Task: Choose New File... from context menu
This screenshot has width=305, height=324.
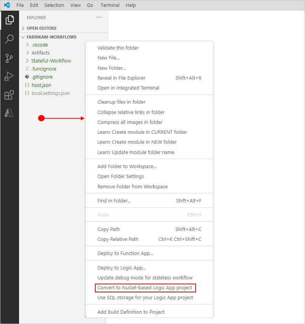Action: (149, 58)
